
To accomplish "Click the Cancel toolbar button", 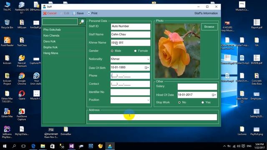I will [50, 13].
